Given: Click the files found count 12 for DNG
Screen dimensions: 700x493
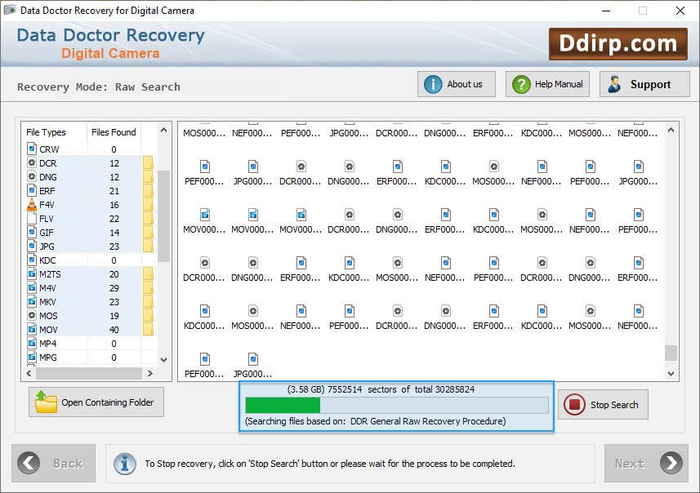Looking at the screenshot, I should [114, 177].
